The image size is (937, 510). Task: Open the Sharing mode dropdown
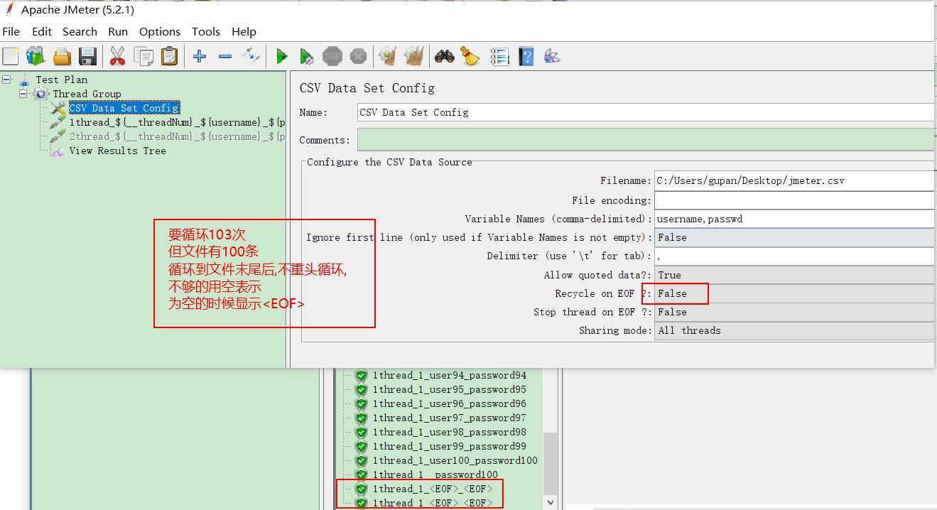794,330
